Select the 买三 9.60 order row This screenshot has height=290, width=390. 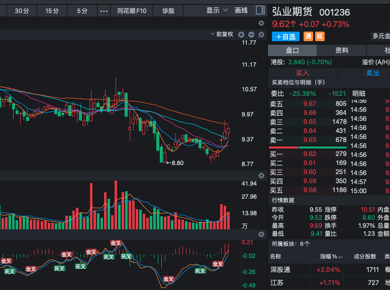click(x=308, y=172)
